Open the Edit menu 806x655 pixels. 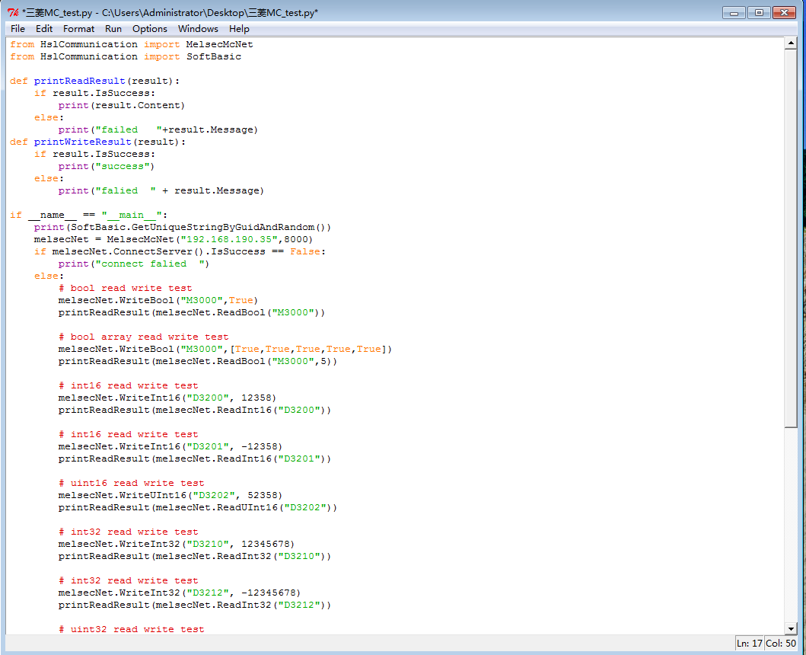click(x=44, y=28)
